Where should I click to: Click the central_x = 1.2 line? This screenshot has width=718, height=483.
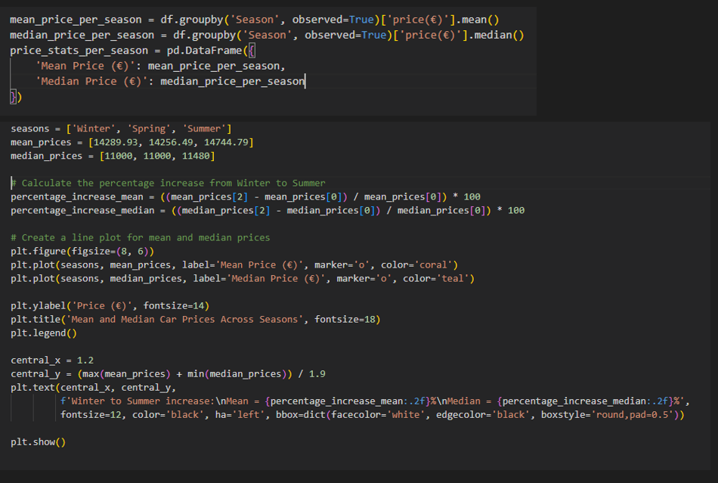[52, 361]
